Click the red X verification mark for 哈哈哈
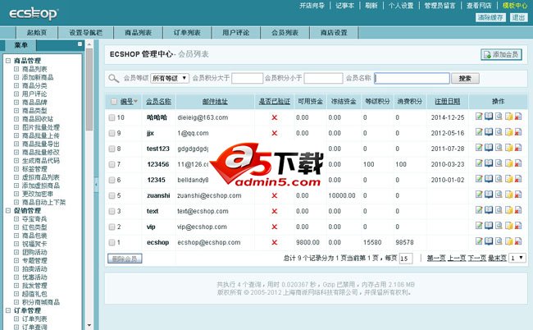 [275, 117]
